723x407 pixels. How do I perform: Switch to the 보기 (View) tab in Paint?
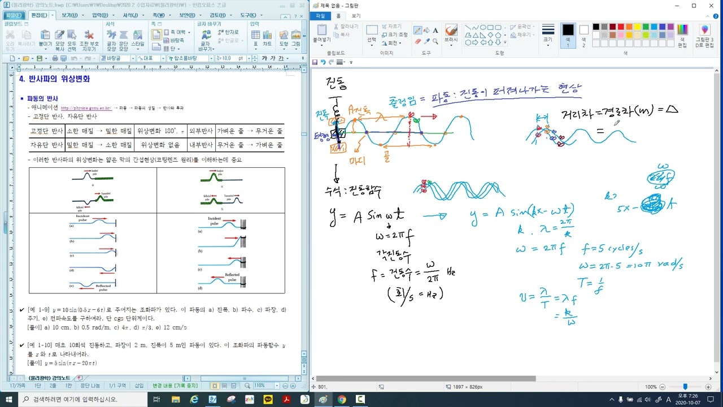click(356, 16)
